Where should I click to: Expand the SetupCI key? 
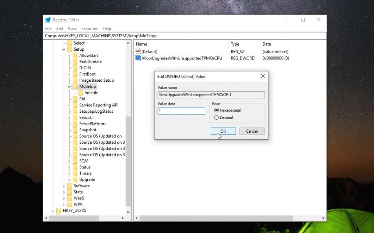click(x=69, y=117)
